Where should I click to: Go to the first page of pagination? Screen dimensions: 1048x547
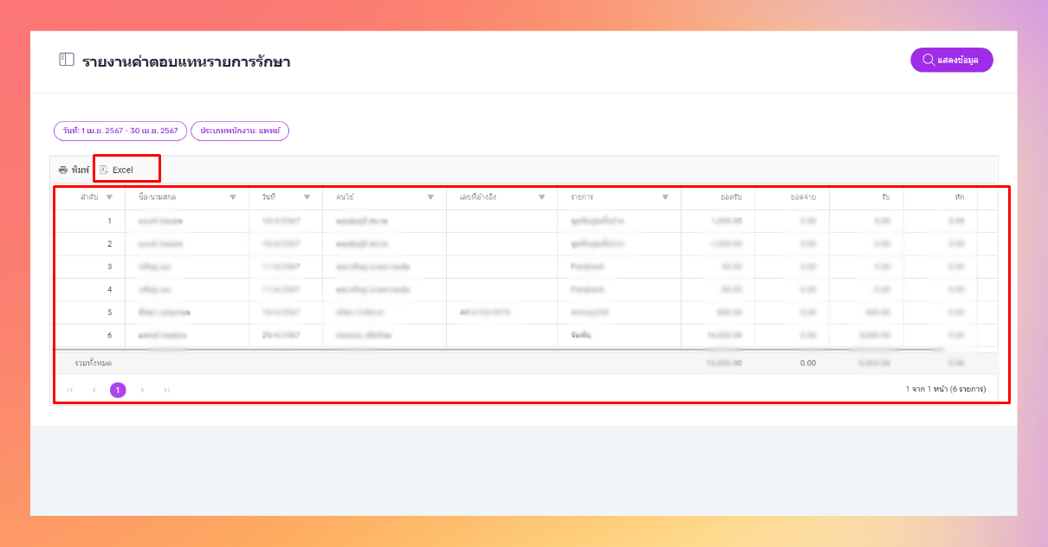[x=70, y=390]
